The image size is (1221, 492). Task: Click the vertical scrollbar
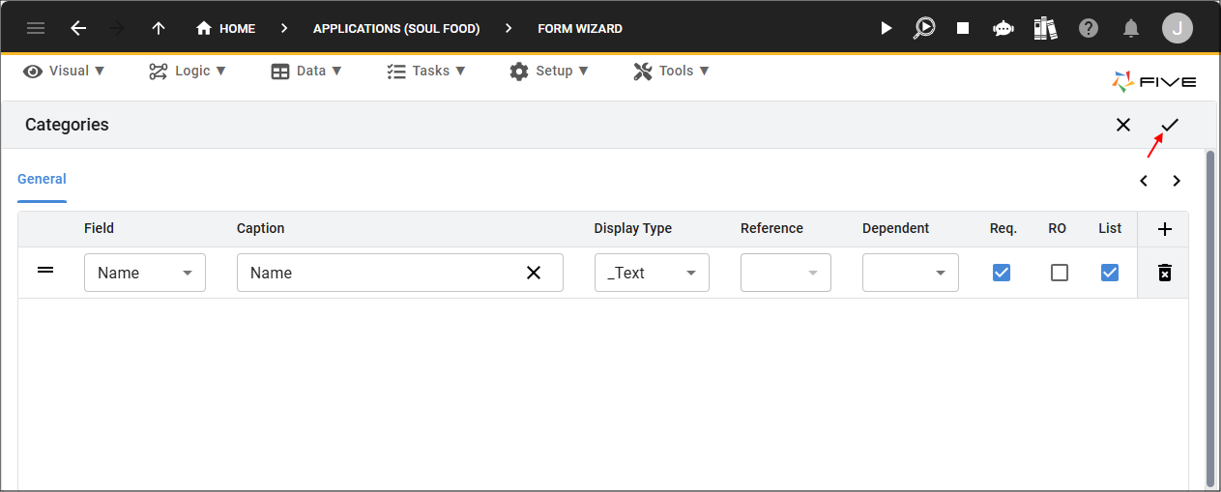coord(1210,319)
